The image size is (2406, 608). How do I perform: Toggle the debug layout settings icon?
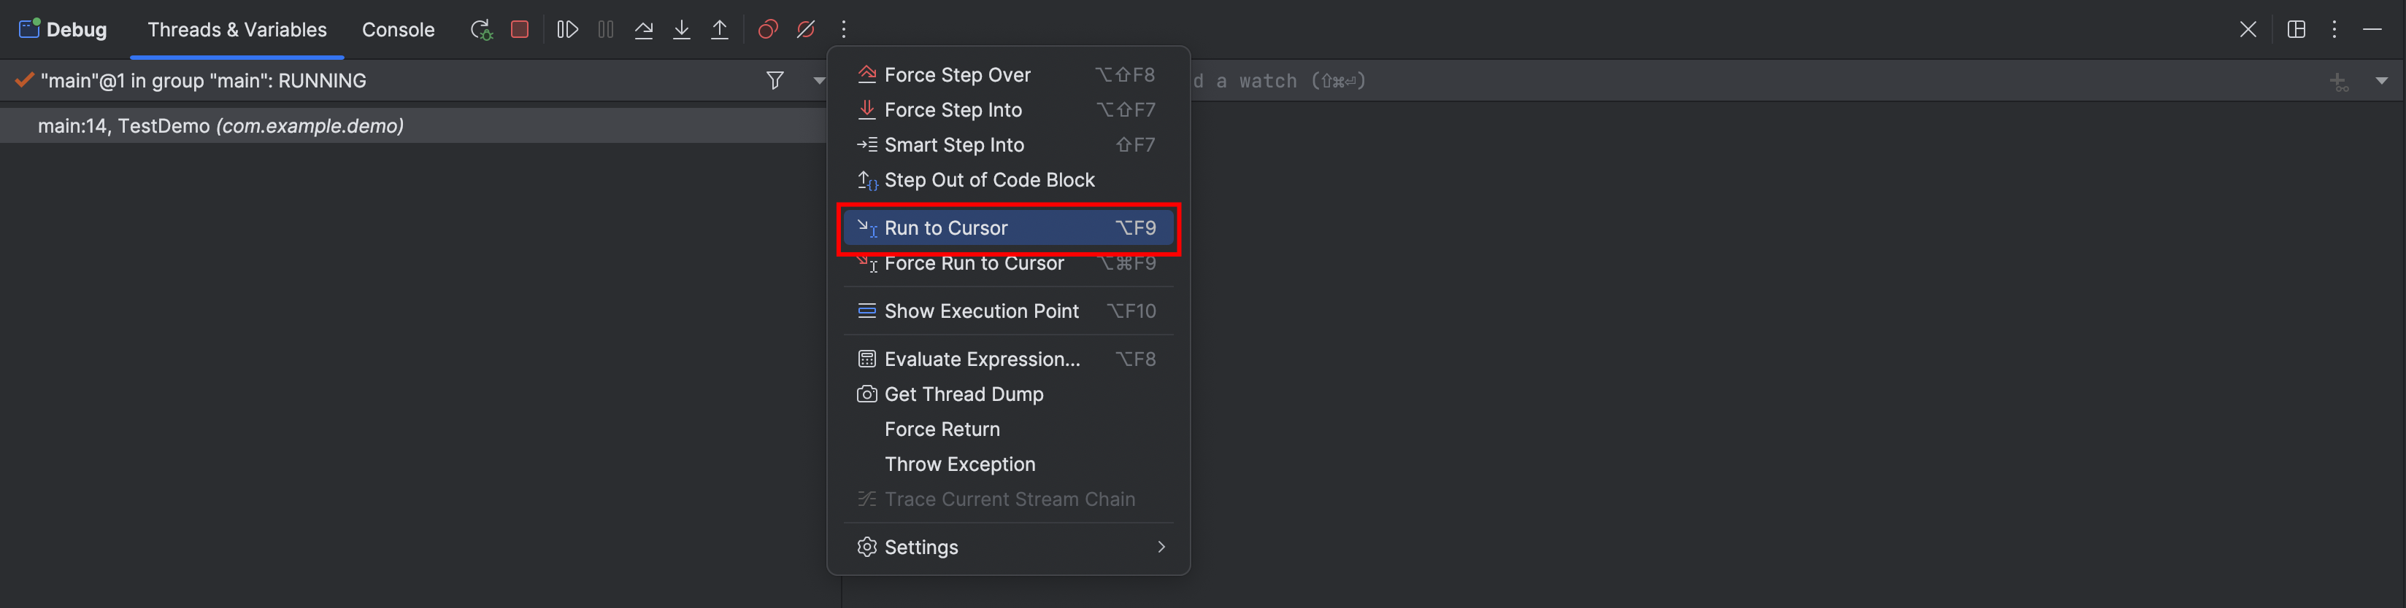point(2296,30)
